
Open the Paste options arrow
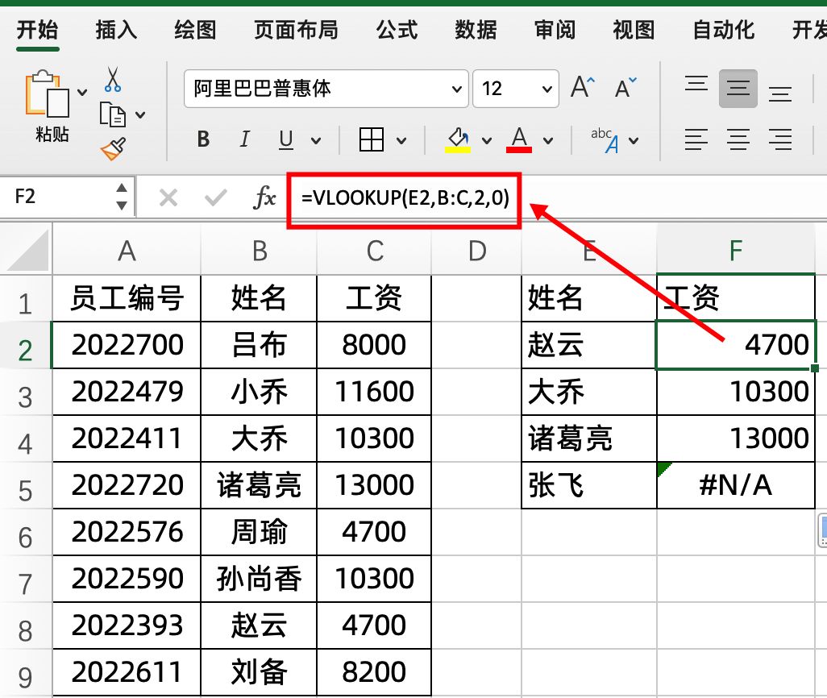click(82, 93)
